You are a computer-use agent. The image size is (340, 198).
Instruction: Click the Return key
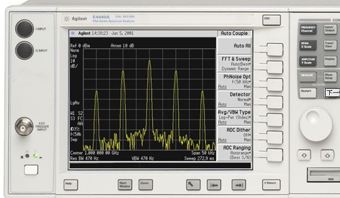point(271,185)
